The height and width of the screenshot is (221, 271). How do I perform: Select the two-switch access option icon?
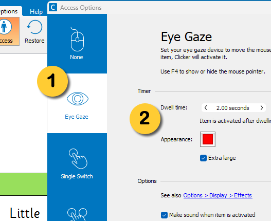(x=77, y=214)
